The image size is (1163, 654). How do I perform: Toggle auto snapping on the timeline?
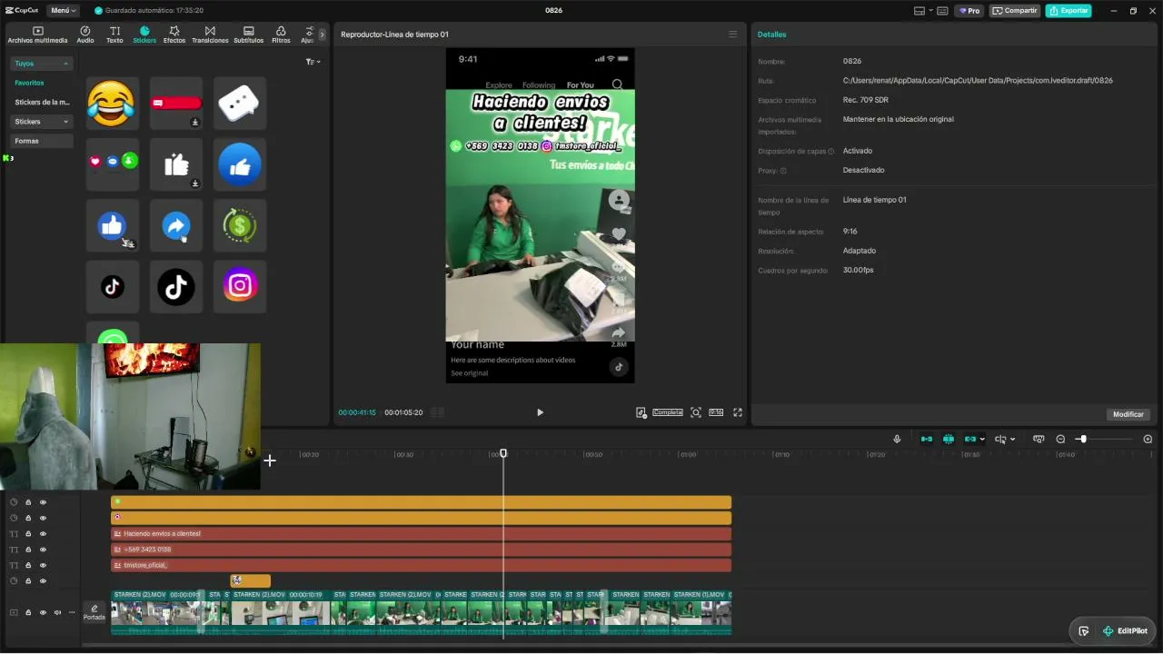tap(949, 439)
